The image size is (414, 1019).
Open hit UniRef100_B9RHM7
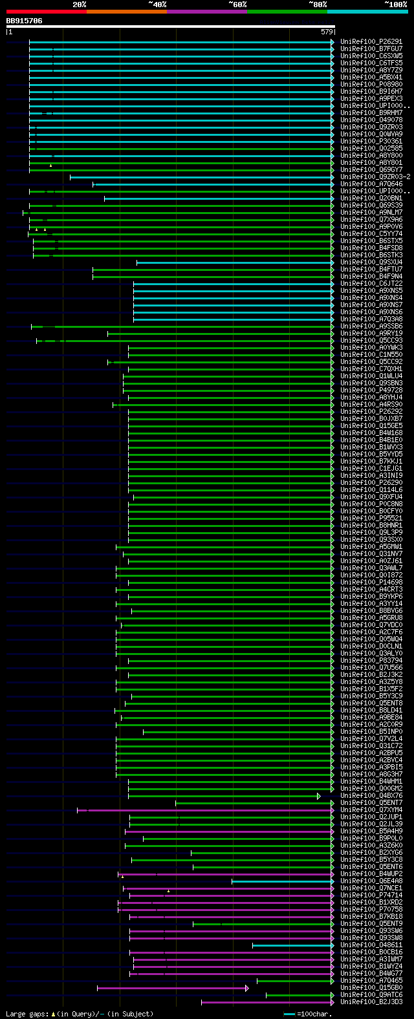point(371,113)
